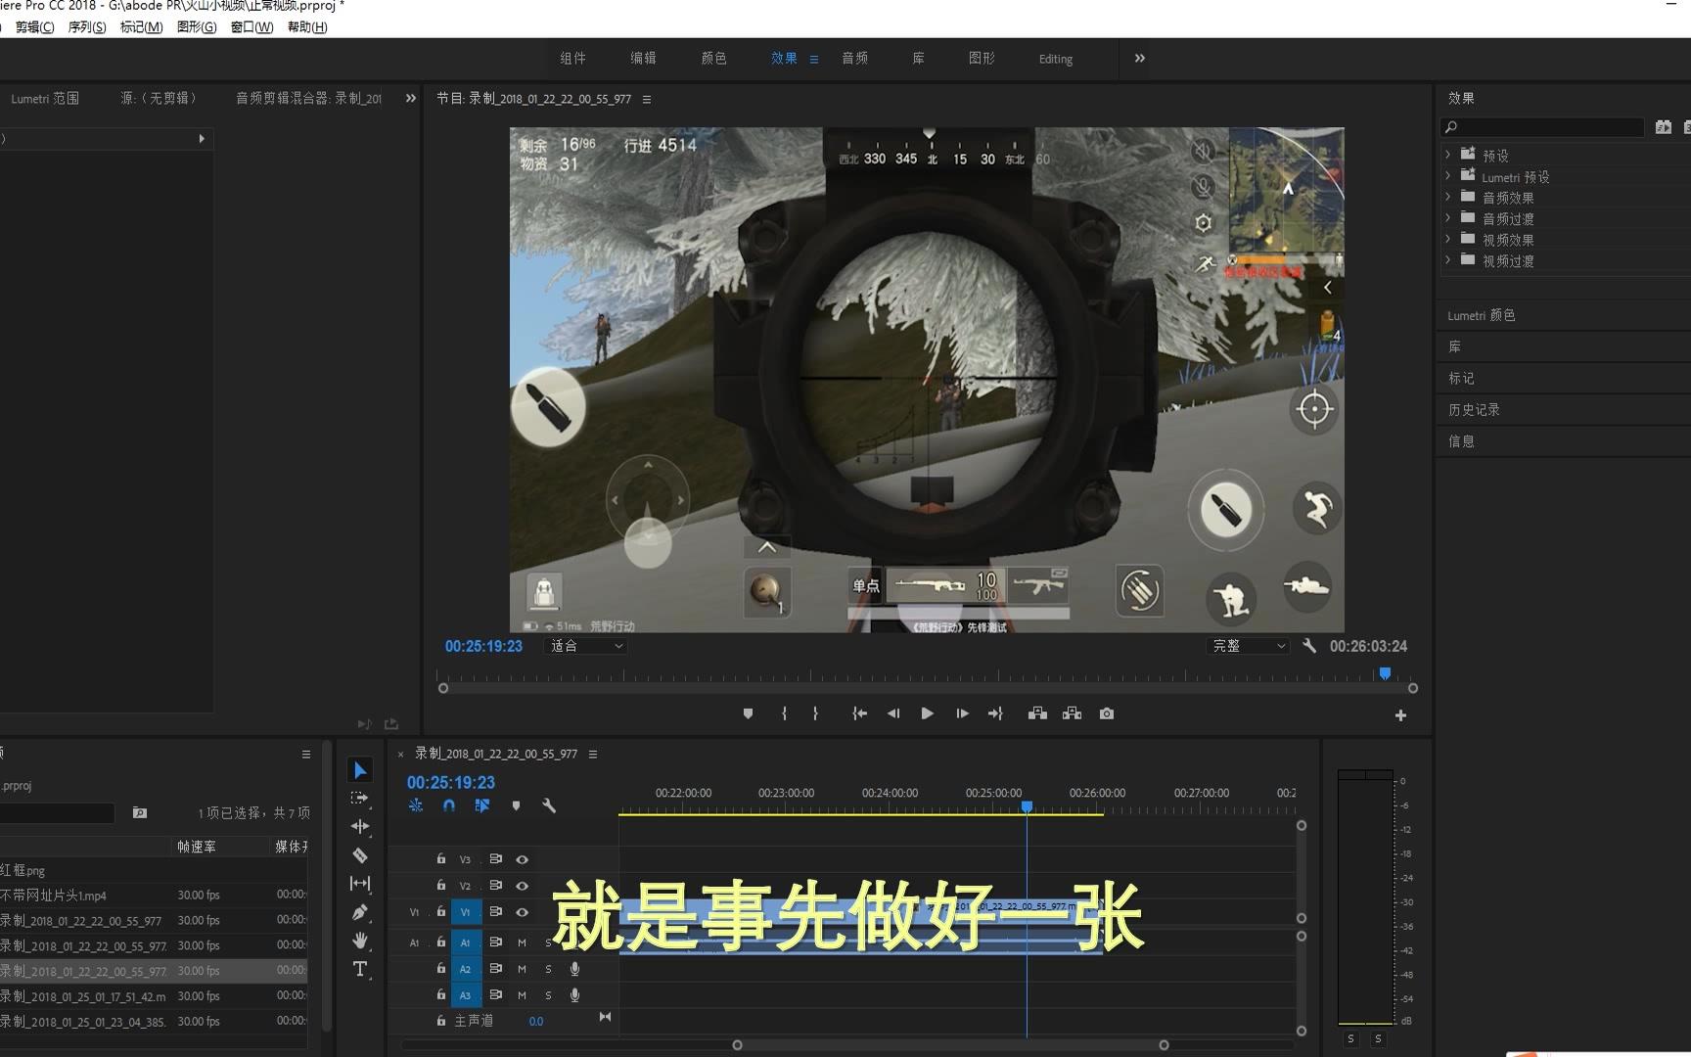Toggle Linked Selection in the timeline
Viewport: 1691px width, 1057px height.
(x=482, y=805)
